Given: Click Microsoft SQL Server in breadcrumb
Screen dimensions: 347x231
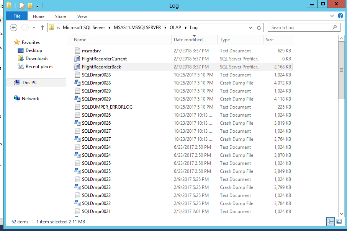Looking at the screenshot, I should click(84, 28).
